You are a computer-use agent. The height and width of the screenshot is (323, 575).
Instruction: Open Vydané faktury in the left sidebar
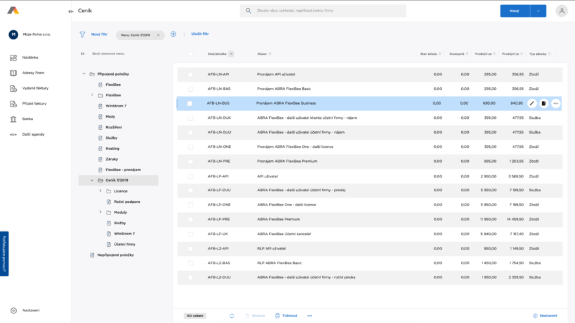(x=32, y=88)
